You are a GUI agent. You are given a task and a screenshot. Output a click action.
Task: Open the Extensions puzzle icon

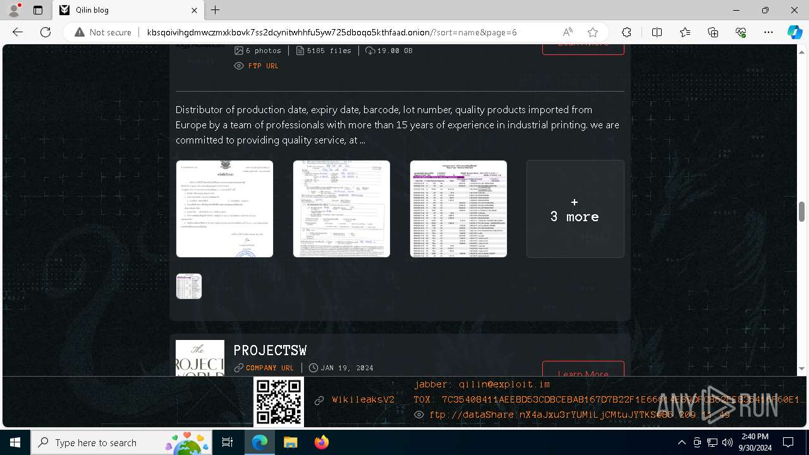click(626, 32)
